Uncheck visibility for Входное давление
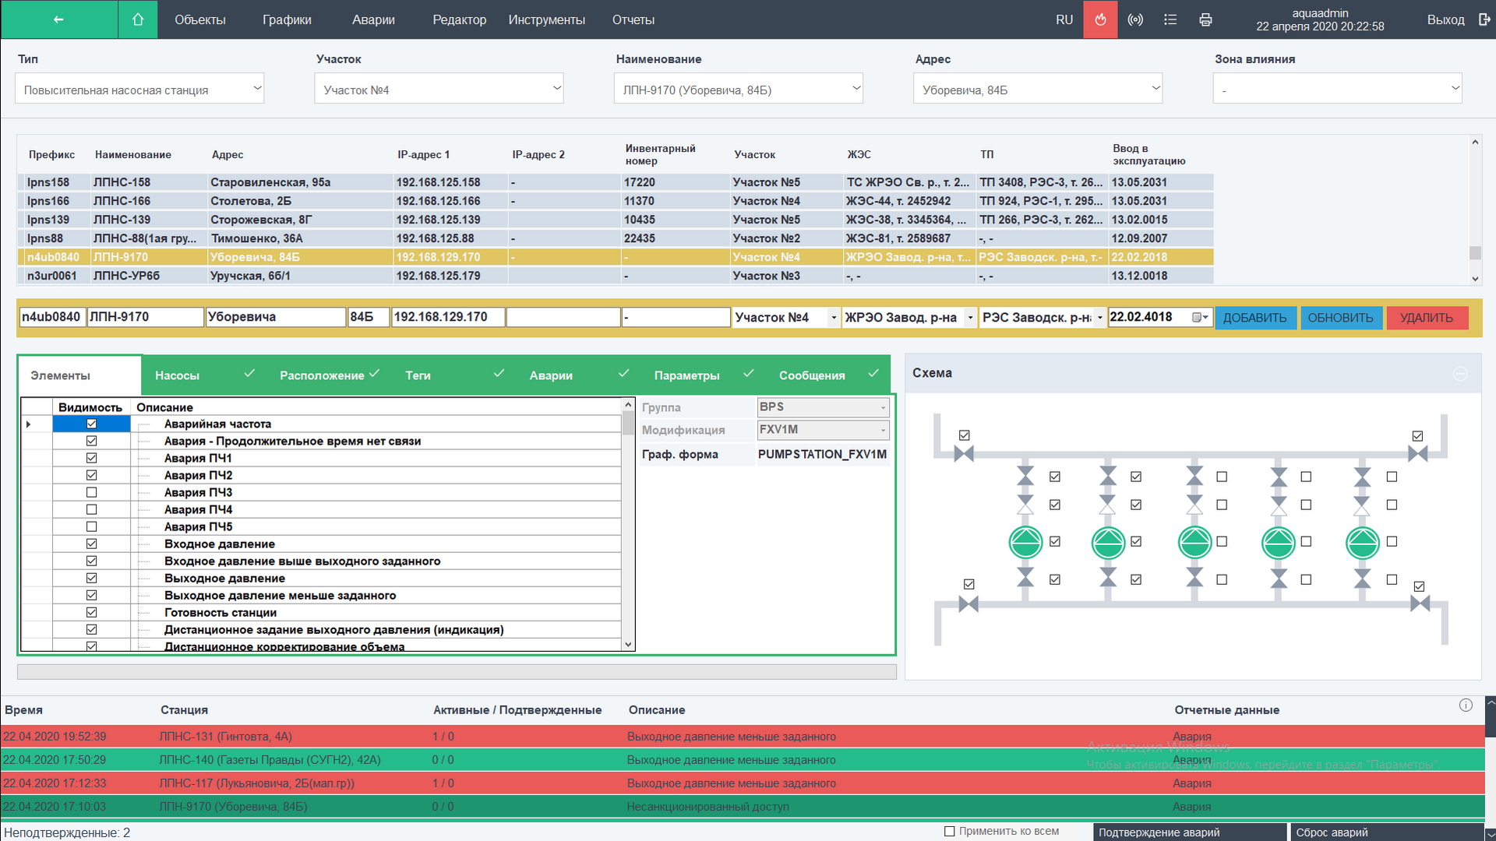The image size is (1496, 841). (x=91, y=544)
